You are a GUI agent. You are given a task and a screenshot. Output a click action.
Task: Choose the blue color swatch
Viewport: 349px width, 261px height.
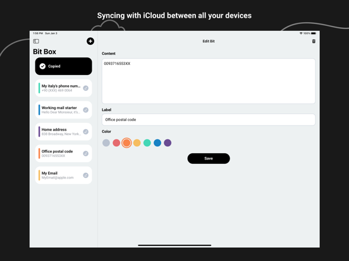coord(157,142)
